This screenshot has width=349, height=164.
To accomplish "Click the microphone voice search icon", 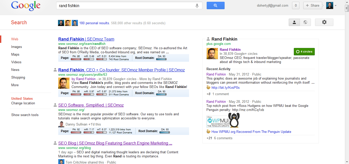I will click(x=197, y=6).
